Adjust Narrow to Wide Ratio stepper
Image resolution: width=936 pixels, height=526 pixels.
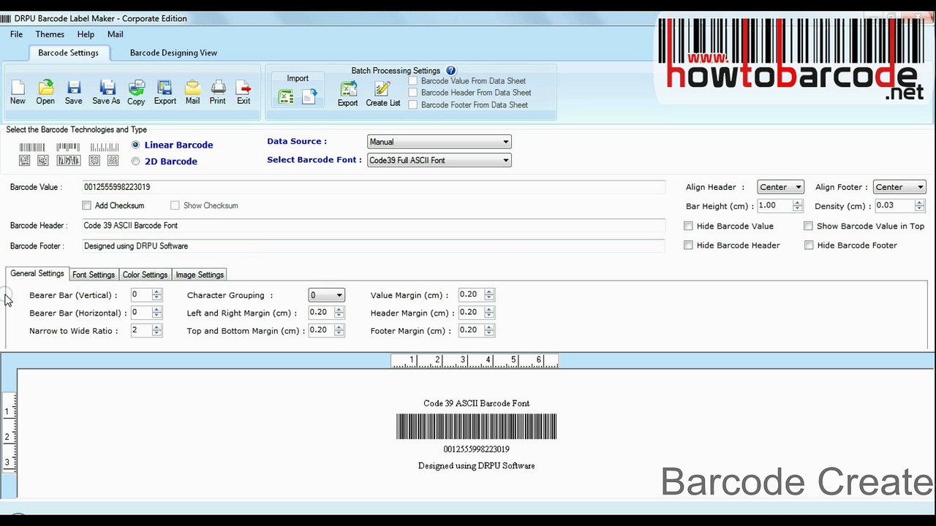pos(156,330)
